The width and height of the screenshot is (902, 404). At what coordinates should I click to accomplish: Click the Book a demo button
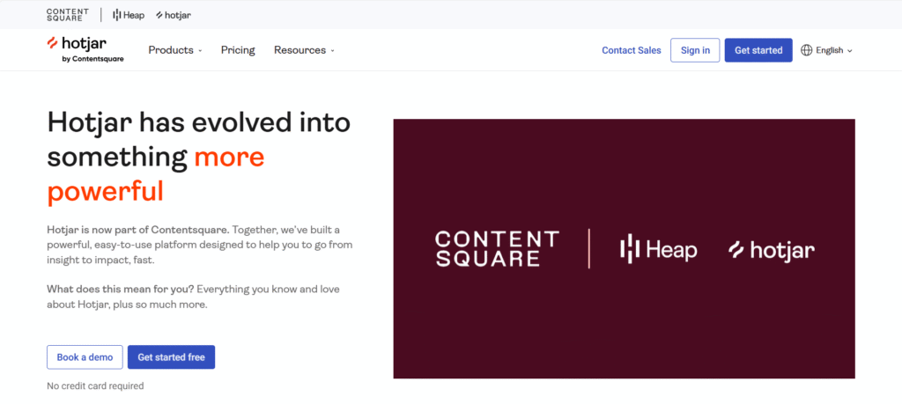tap(85, 357)
